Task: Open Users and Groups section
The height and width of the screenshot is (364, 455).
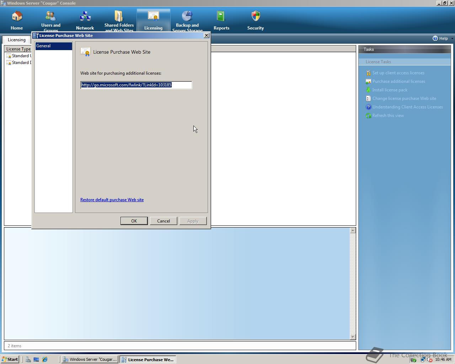Action: pyautogui.click(x=51, y=21)
